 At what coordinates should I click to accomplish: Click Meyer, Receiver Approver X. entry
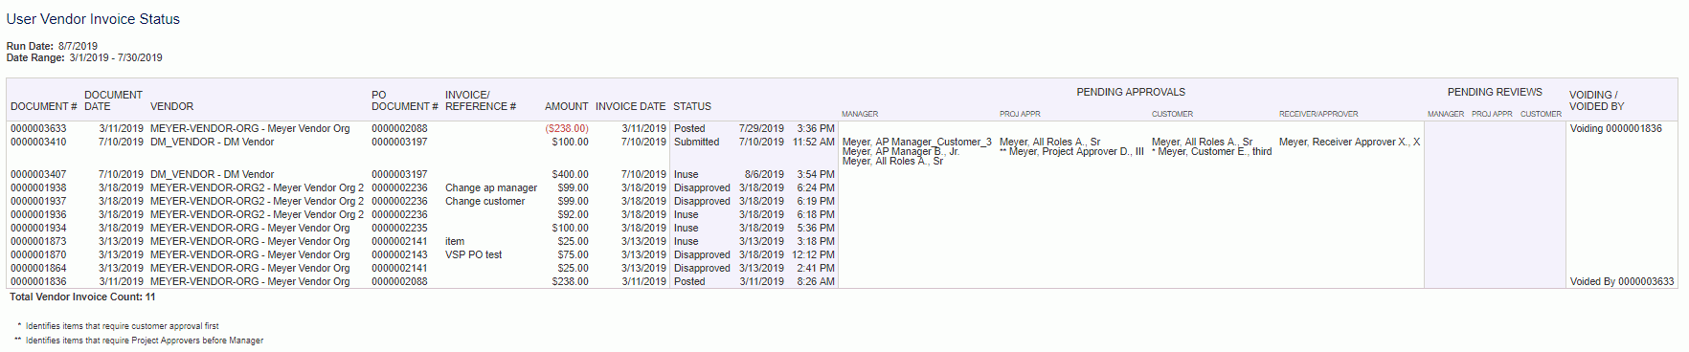click(x=1349, y=142)
